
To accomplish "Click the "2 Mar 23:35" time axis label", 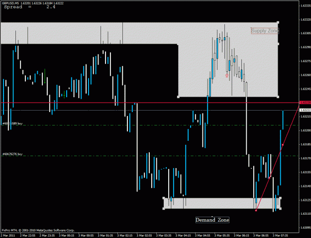I will 47,236.
